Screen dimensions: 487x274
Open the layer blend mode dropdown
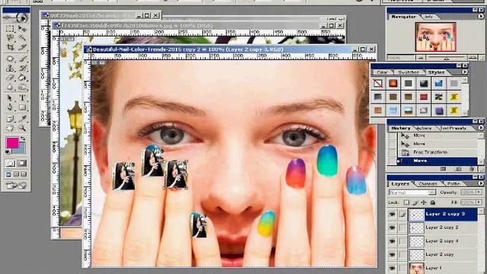point(412,193)
